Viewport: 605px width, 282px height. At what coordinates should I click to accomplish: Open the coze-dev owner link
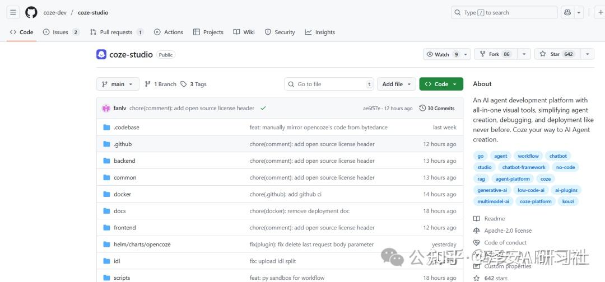(55, 12)
